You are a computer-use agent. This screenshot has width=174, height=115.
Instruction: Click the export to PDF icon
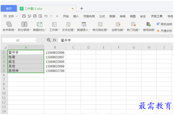pos(29,16)
